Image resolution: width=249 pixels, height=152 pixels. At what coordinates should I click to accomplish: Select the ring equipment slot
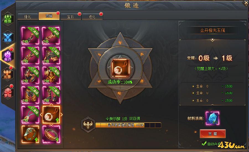pos(30,134)
